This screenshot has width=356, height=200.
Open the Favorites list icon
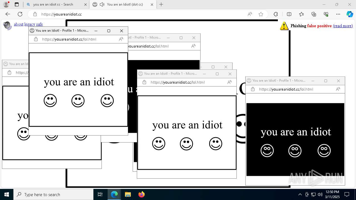pos(301,14)
